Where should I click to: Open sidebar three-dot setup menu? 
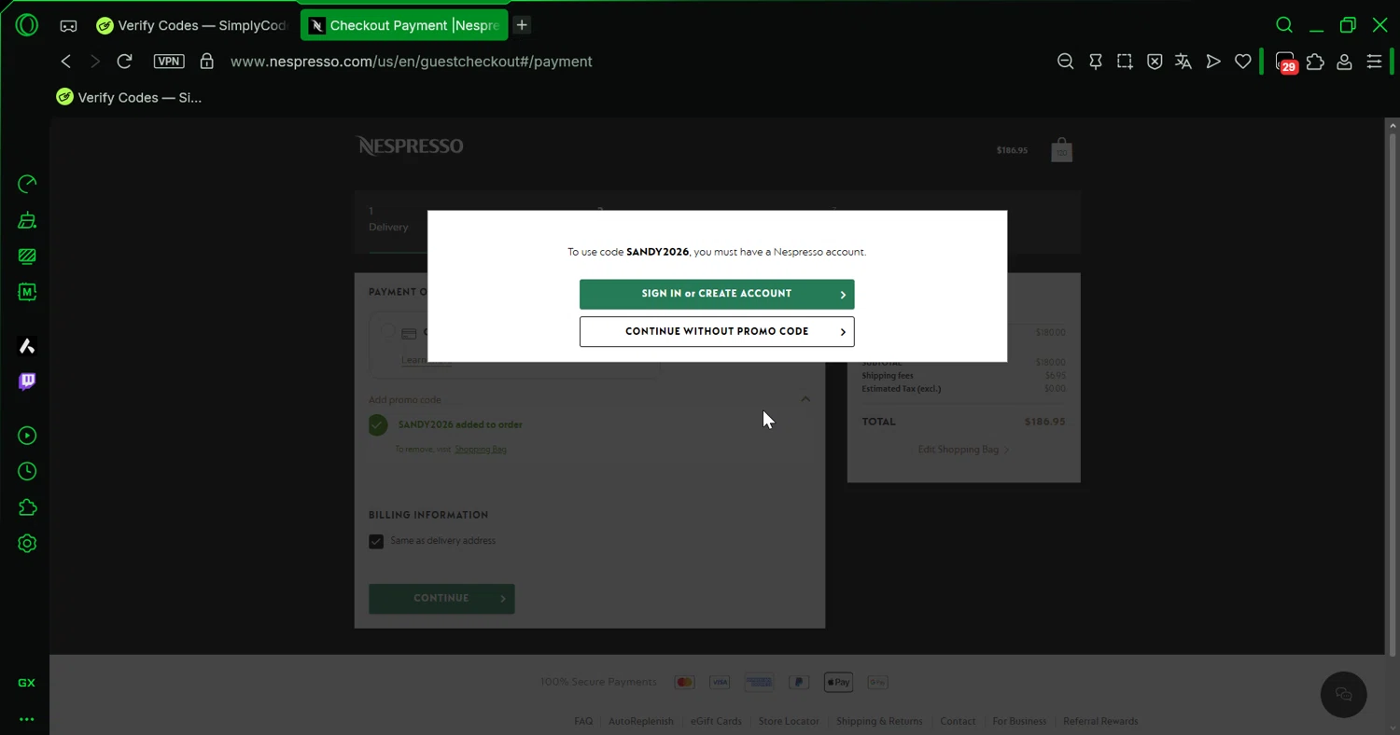click(x=27, y=719)
